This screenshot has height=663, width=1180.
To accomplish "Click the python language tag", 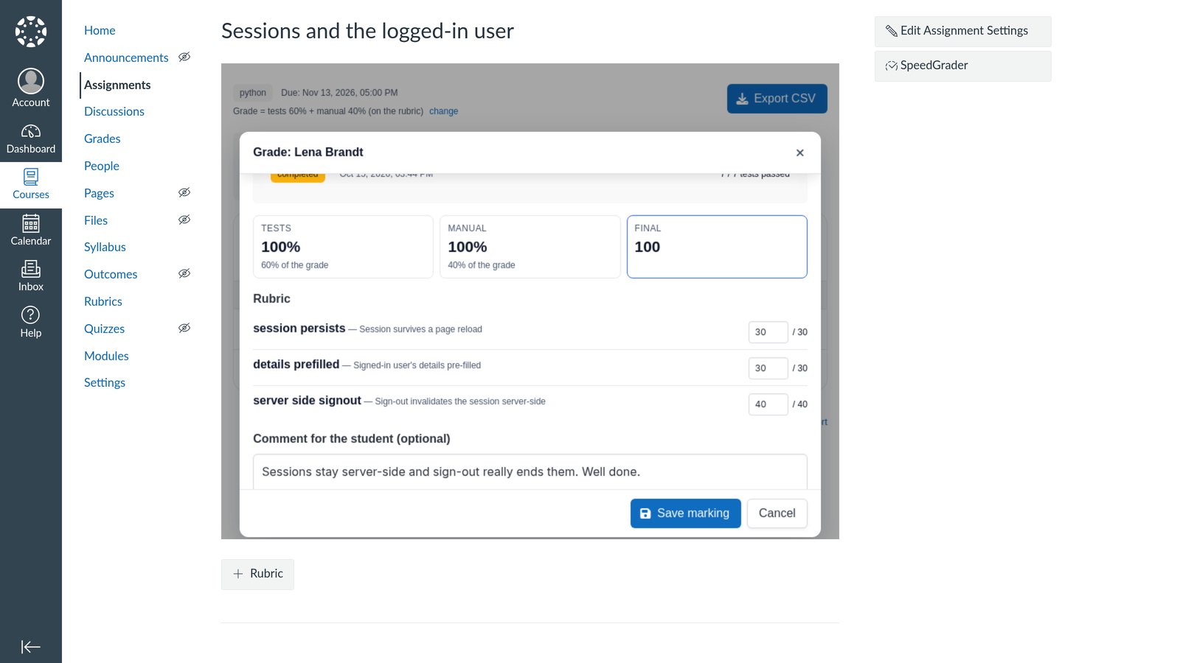I will [x=253, y=93].
